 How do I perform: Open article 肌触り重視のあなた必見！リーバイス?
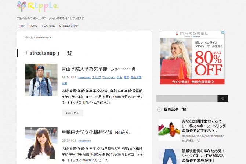coord(203,156)
